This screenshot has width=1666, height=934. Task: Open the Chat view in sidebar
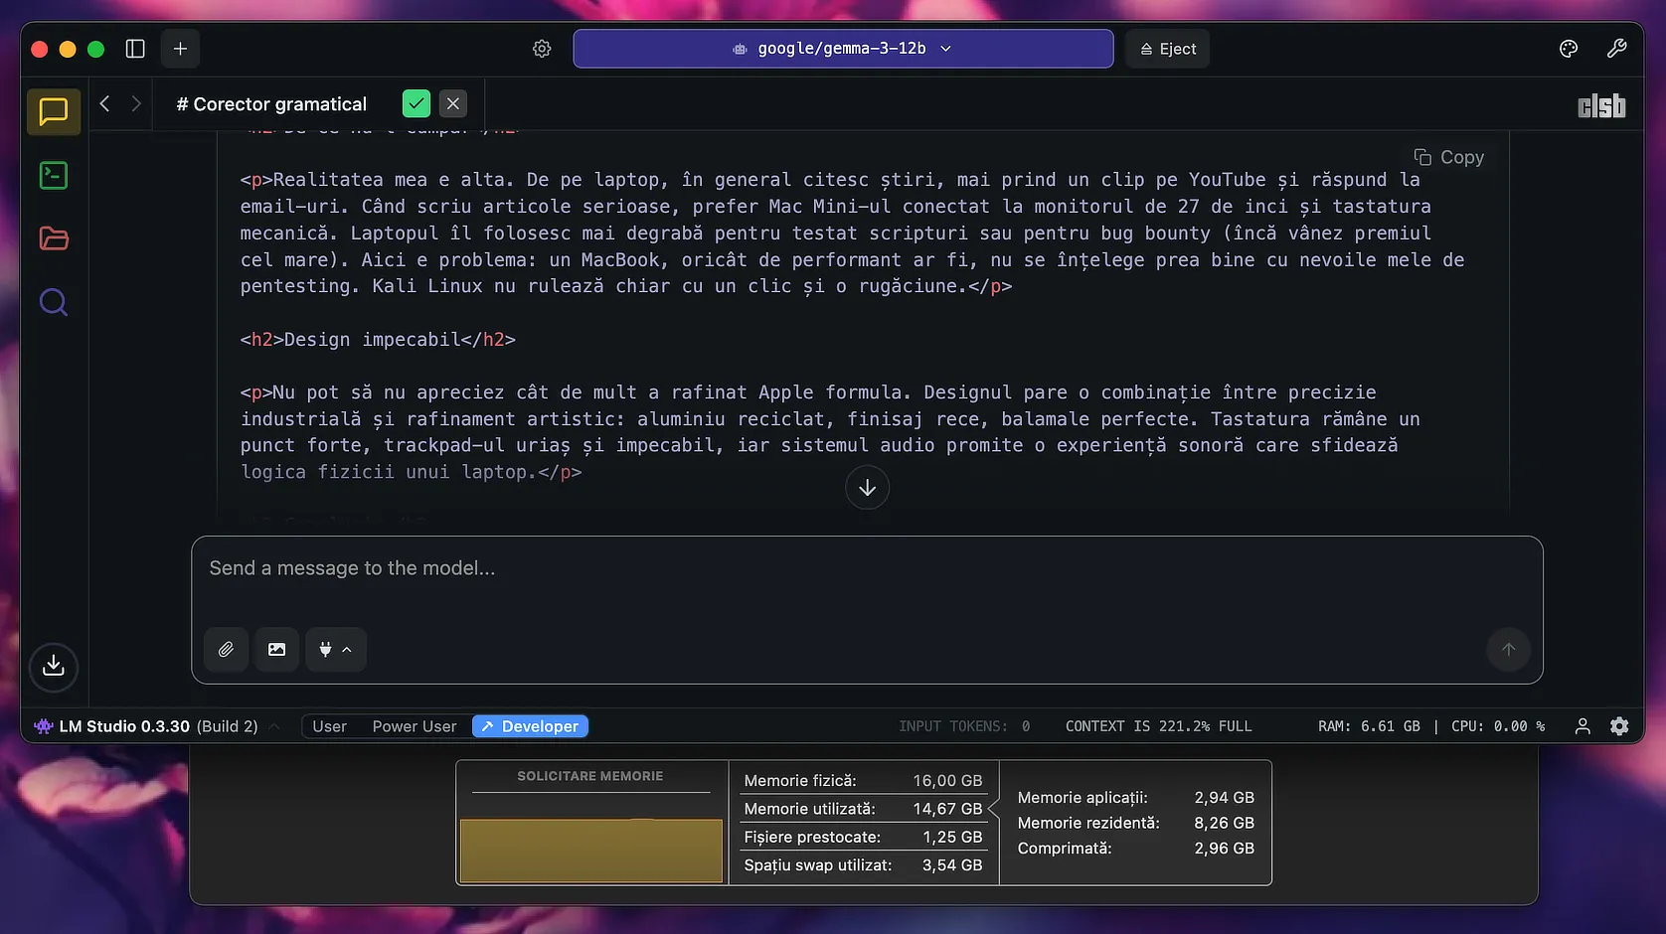pyautogui.click(x=54, y=111)
